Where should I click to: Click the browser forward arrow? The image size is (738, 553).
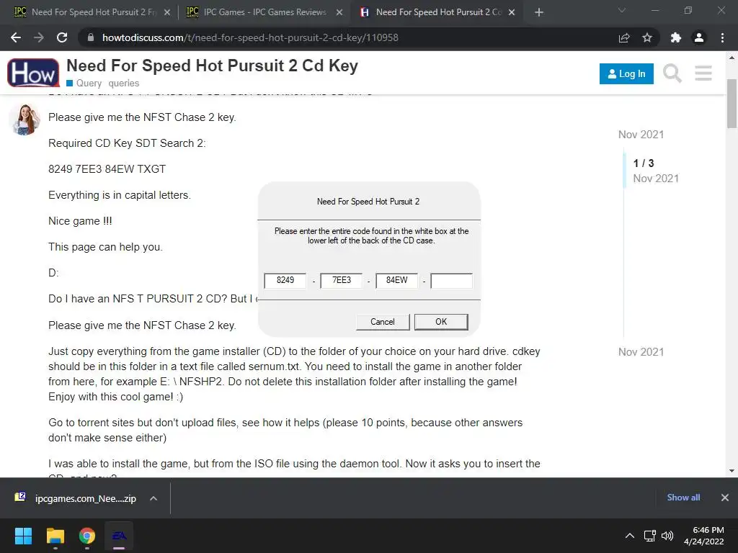pyautogui.click(x=39, y=37)
